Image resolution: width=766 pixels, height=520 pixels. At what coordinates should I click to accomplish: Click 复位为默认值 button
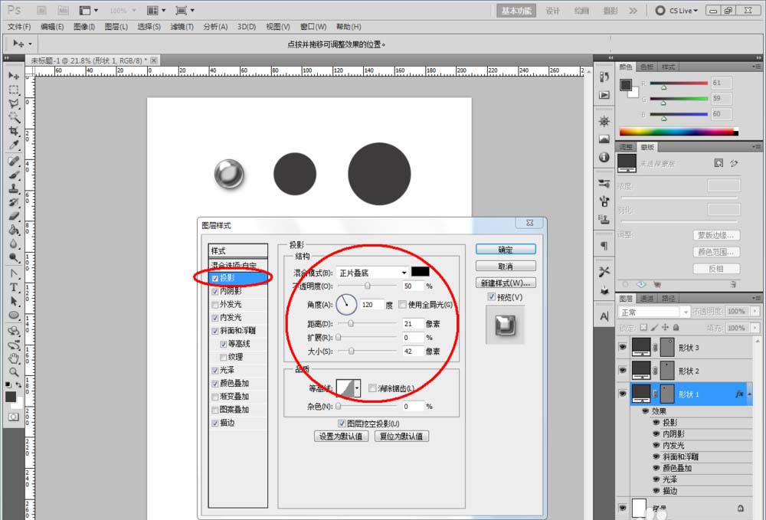[401, 436]
